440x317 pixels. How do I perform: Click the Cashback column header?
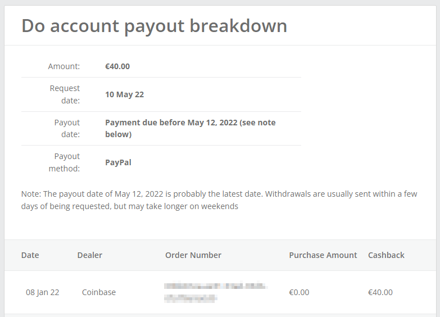coord(386,255)
